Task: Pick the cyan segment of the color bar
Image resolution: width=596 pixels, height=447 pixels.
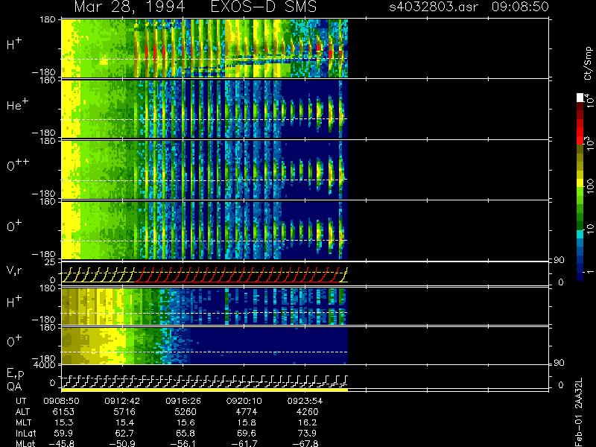Action: 580,235
